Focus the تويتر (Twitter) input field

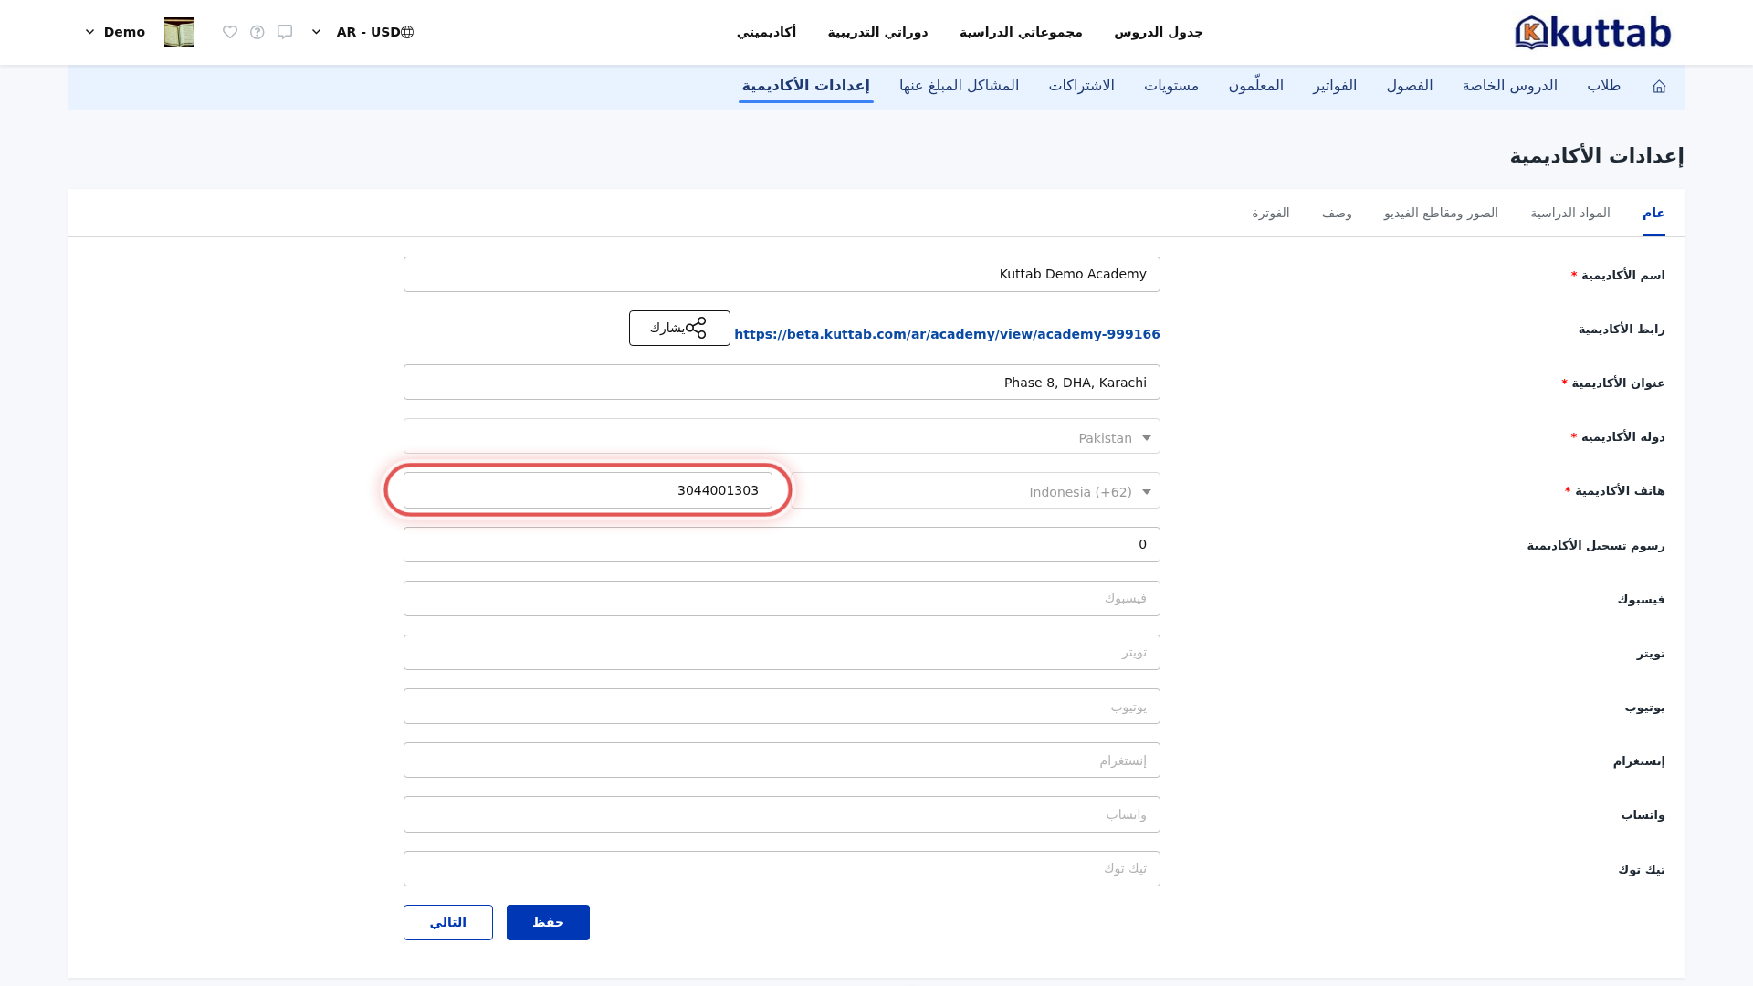click(x=782, y=653)
